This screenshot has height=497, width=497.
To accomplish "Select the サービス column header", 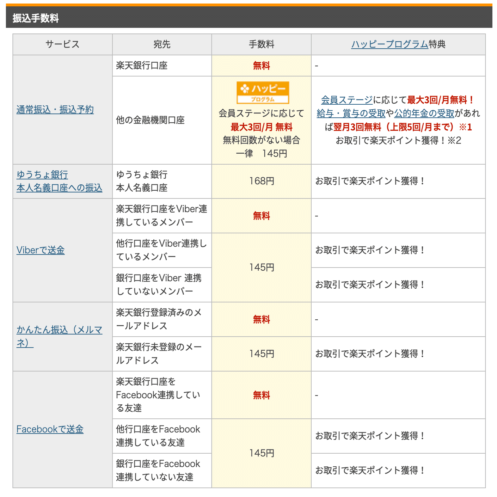I will [62, 44].
